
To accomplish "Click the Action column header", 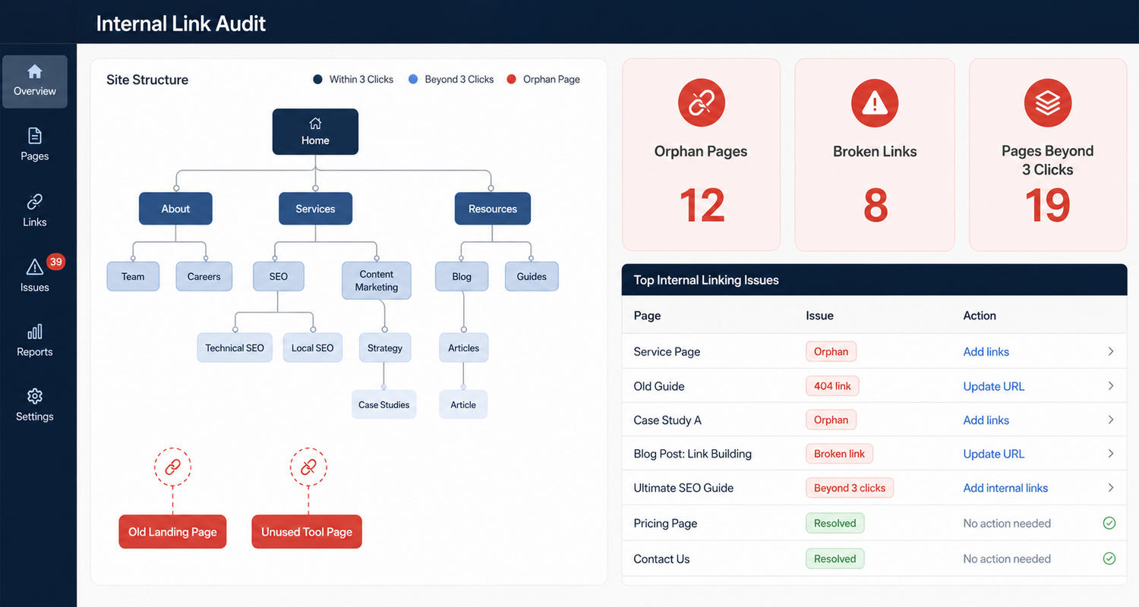I will [x=980, y=316].
